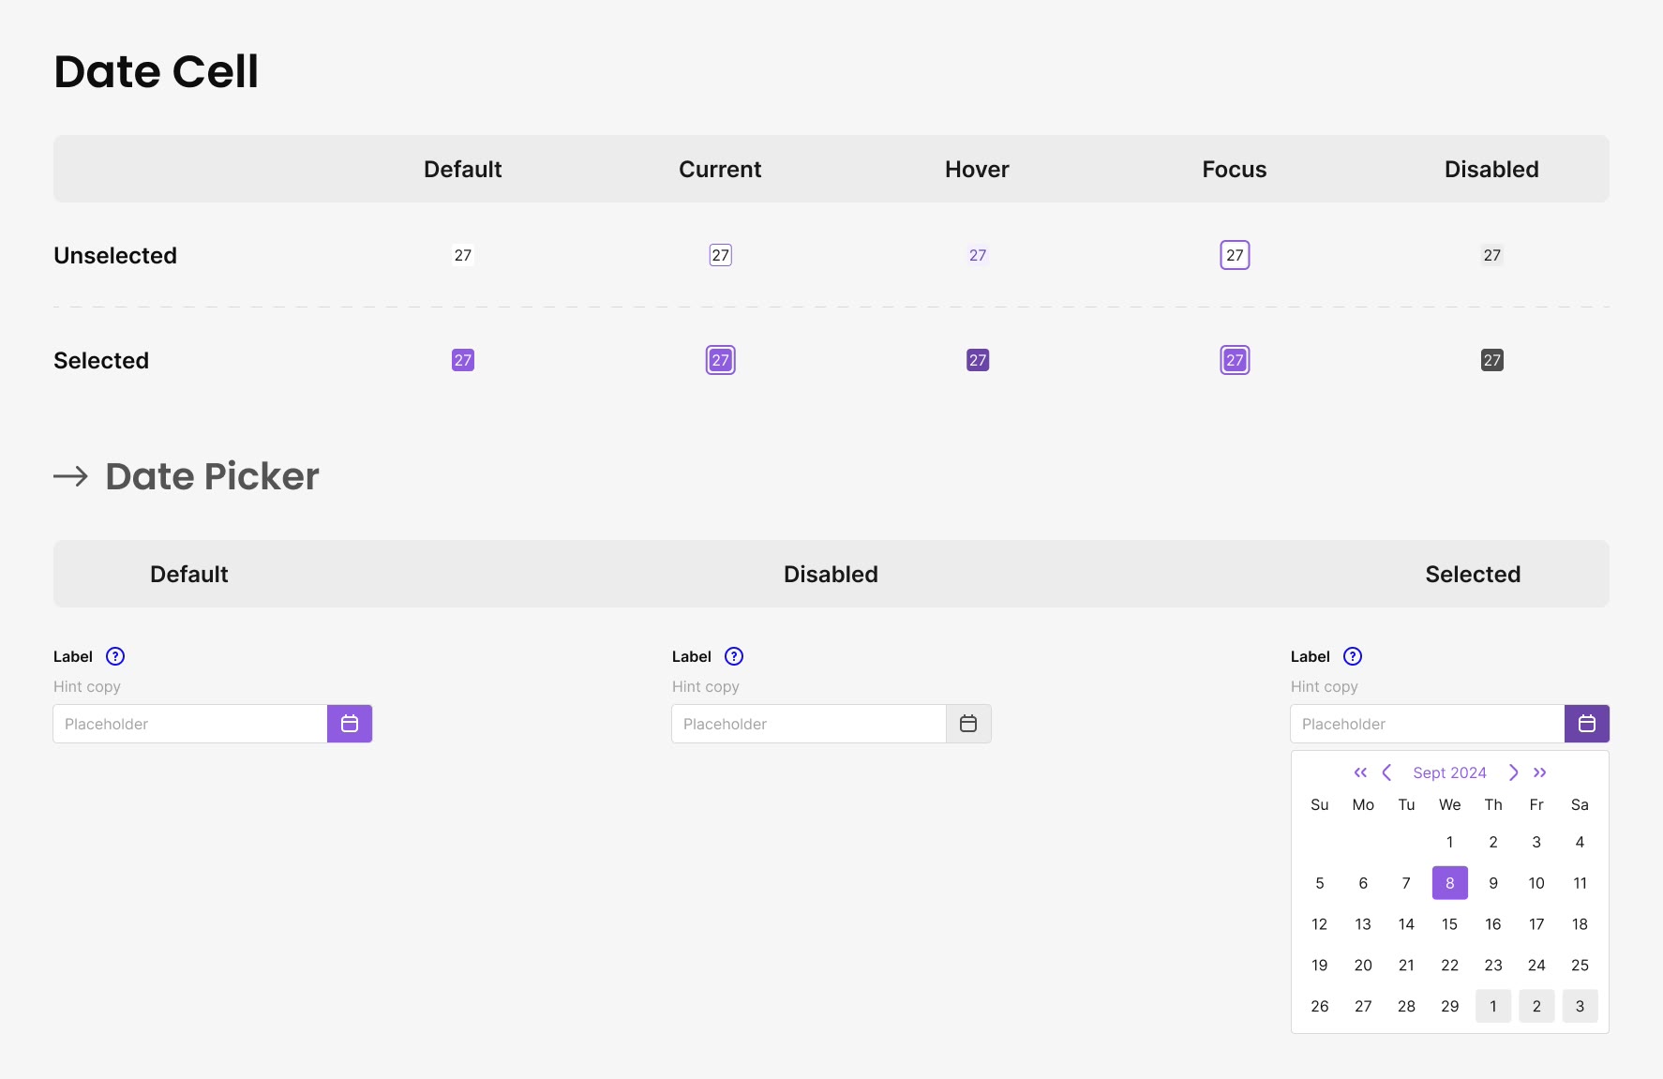Click the Disabled date picker Placeholder field
The width and height of the screenshot is (1663, 1079).
(x=809, y=724)
